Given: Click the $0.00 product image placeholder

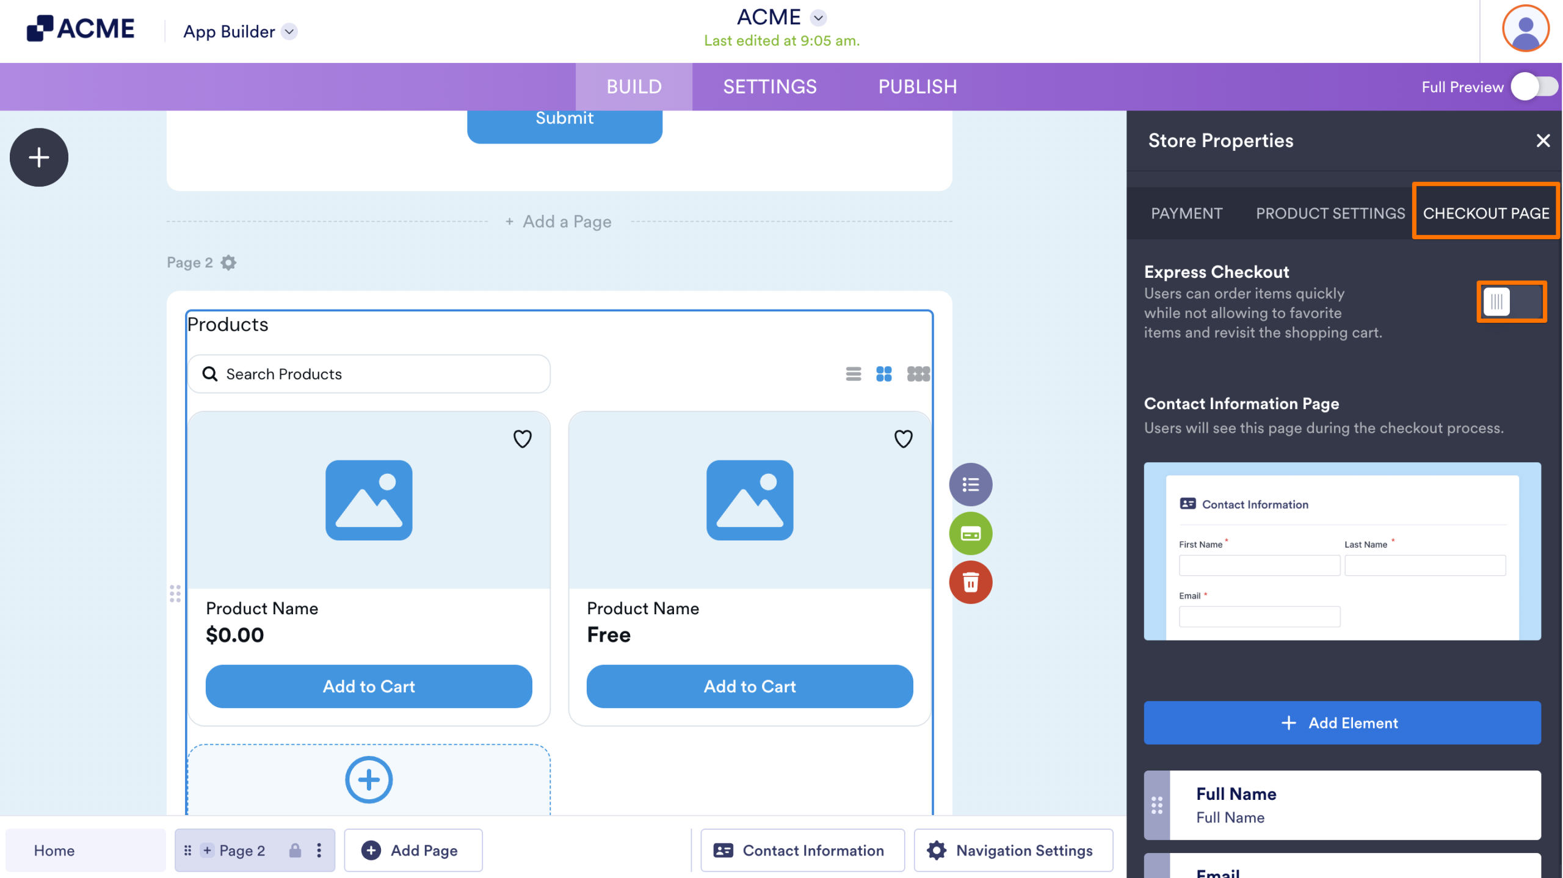Looking at the screenshot, I should tap(369, 500).
